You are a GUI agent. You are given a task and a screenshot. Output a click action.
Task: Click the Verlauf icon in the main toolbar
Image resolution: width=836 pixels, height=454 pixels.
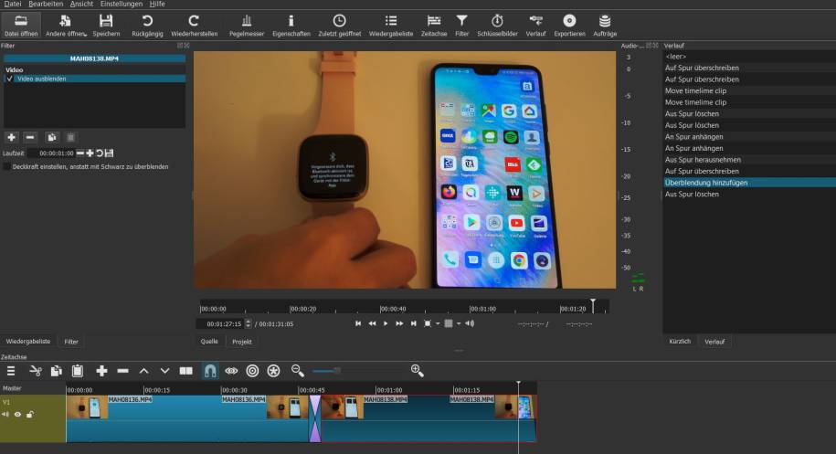click(535, 25)
